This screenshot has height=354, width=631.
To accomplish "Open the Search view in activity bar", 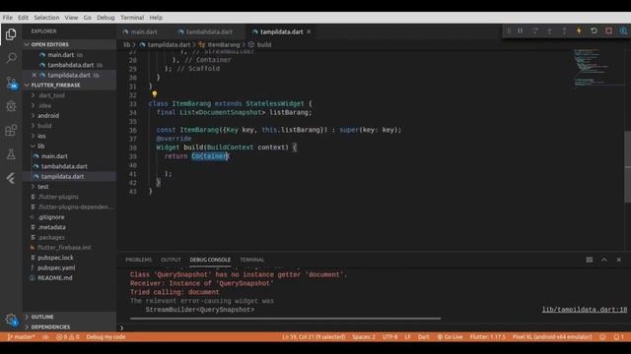I will click(x=11, y=58).
